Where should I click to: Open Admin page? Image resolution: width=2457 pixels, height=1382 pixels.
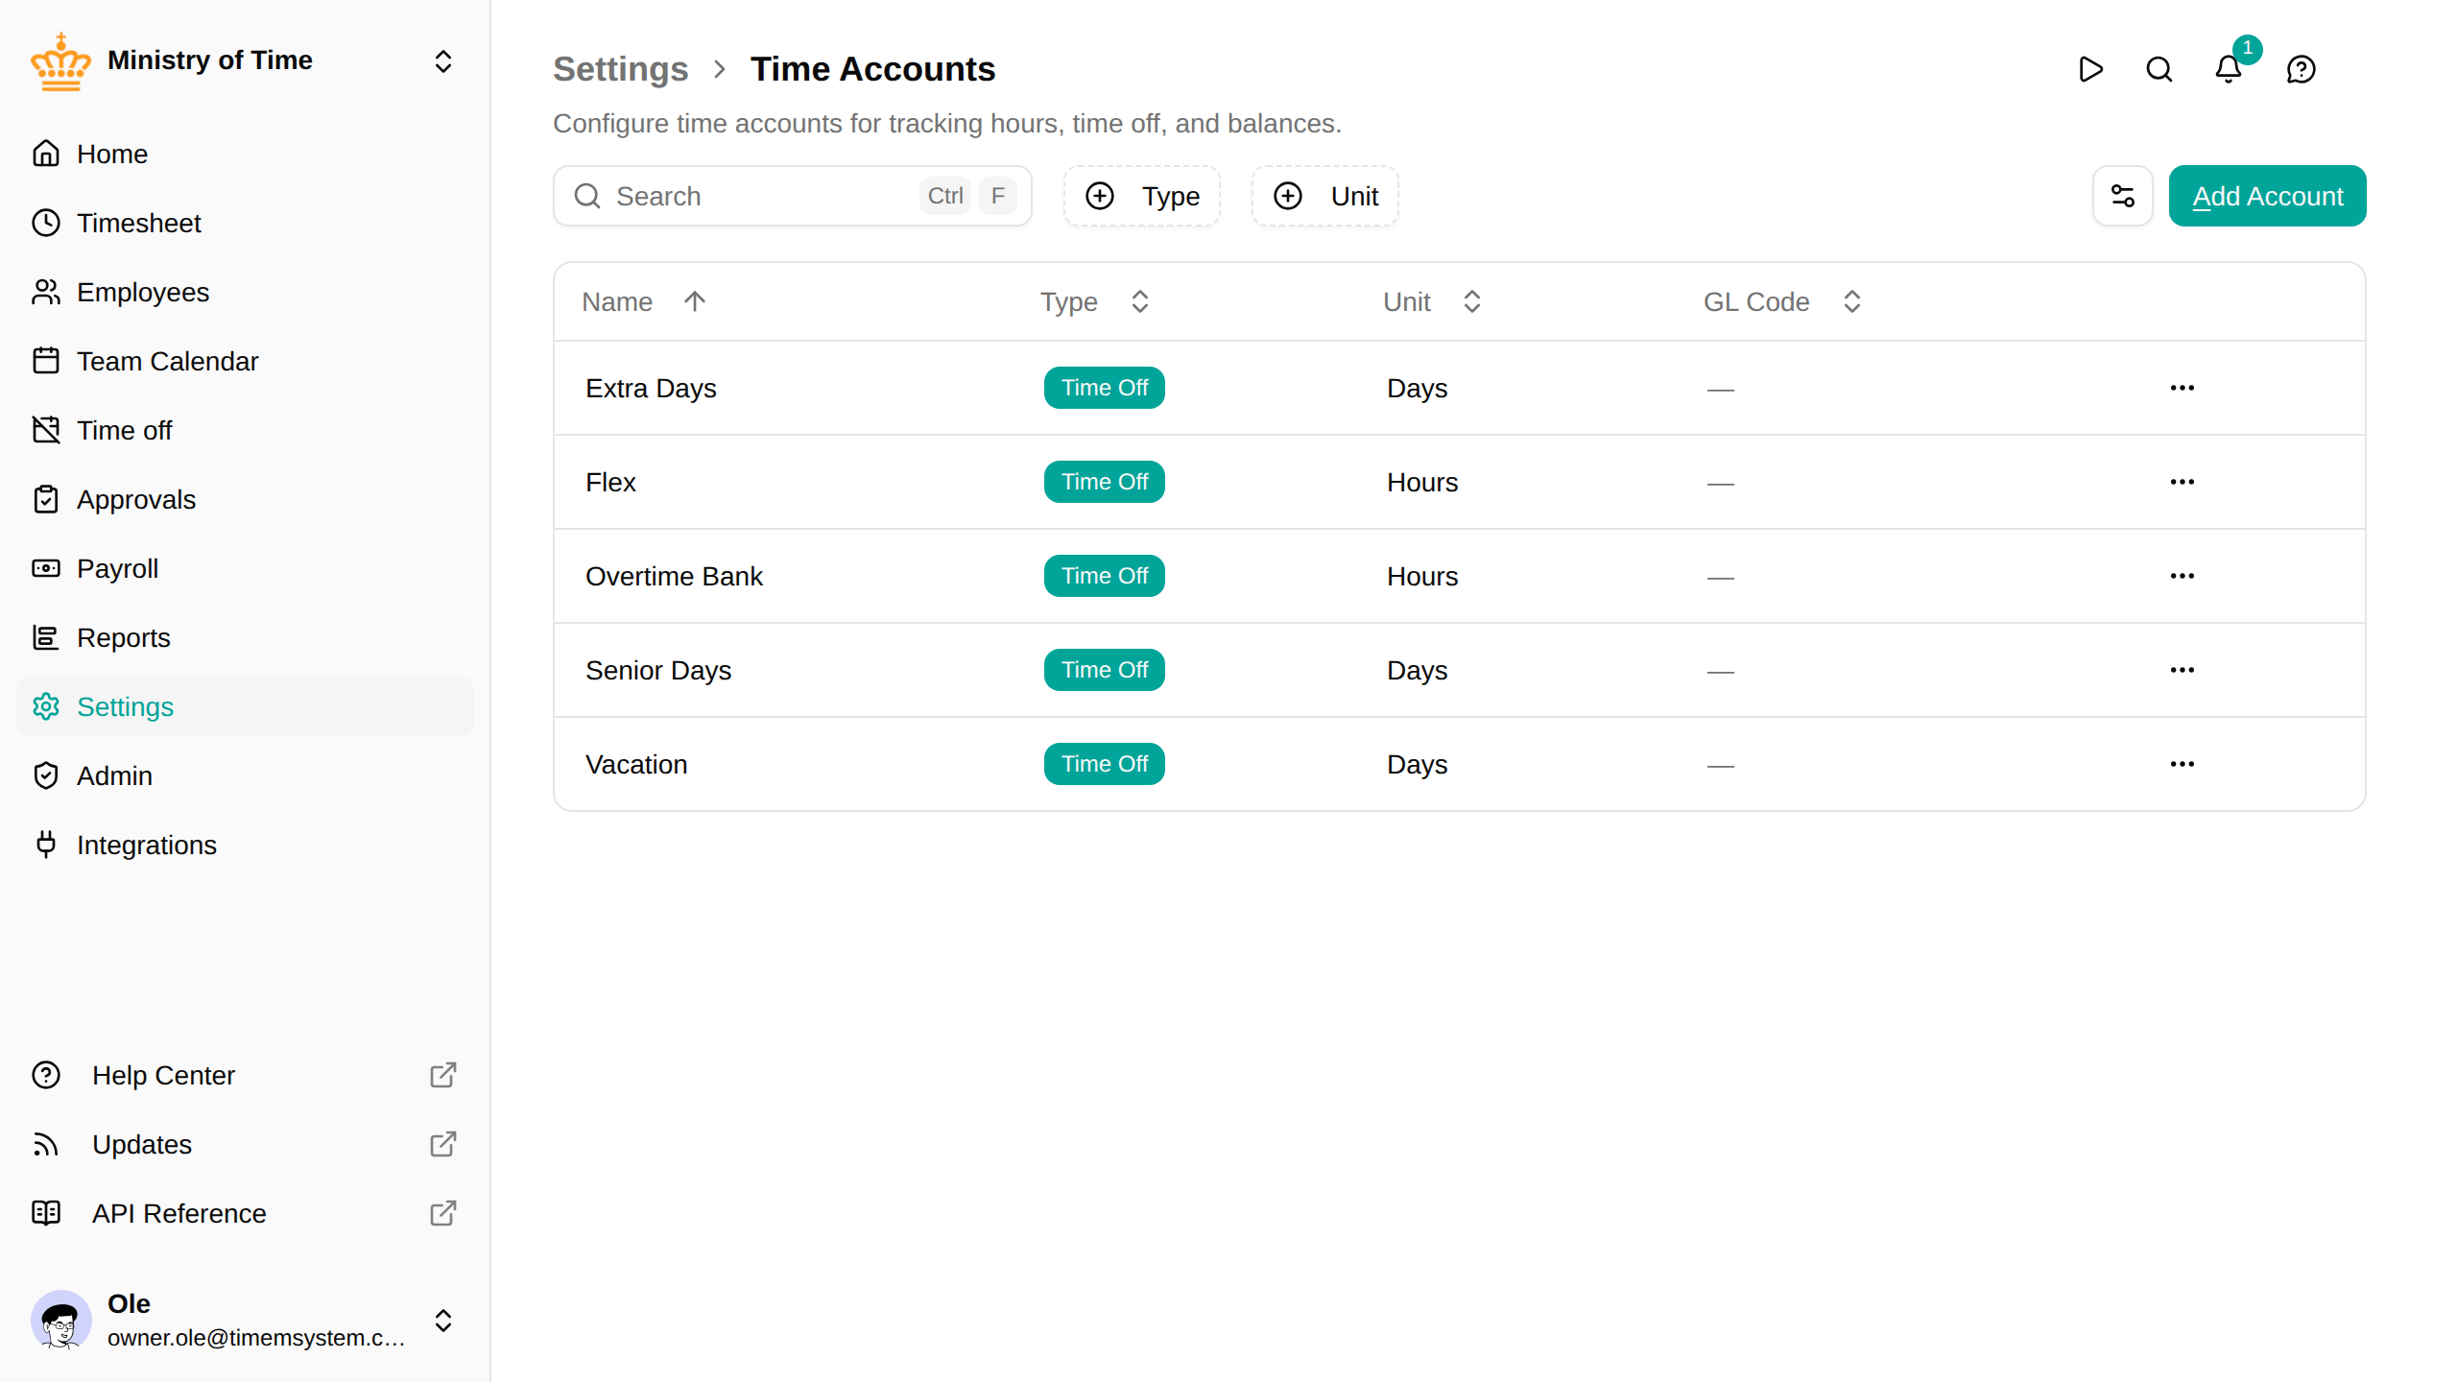click(245, 775)
